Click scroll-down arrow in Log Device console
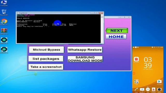This screenshot has height=93, width=166. (x=102, y=42)
